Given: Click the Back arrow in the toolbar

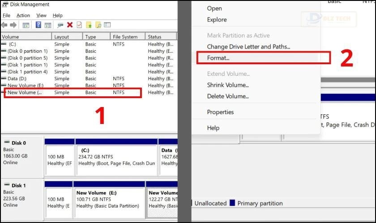Looking at the screenshot, I should tap(4, 25).
